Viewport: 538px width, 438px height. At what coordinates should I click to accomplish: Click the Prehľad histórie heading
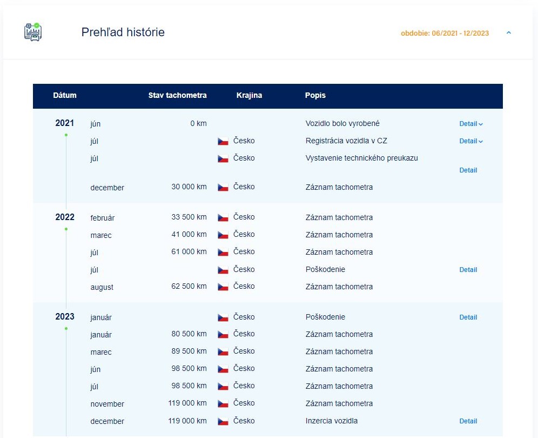click(123, 32)
